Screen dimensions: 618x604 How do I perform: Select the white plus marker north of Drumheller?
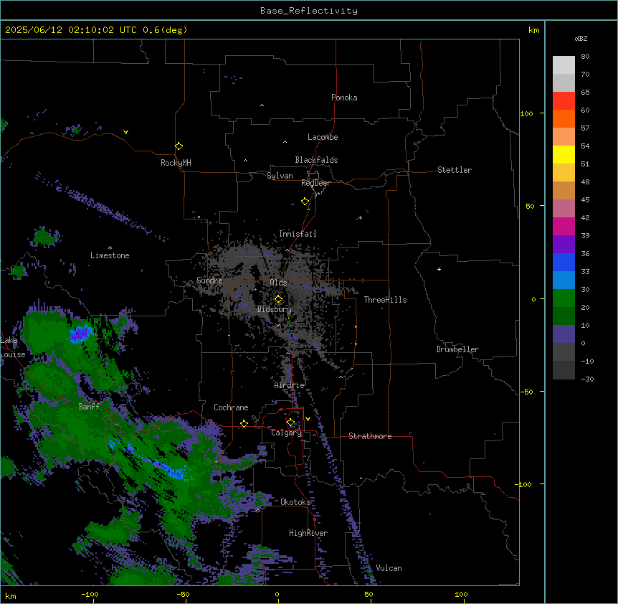439,269
